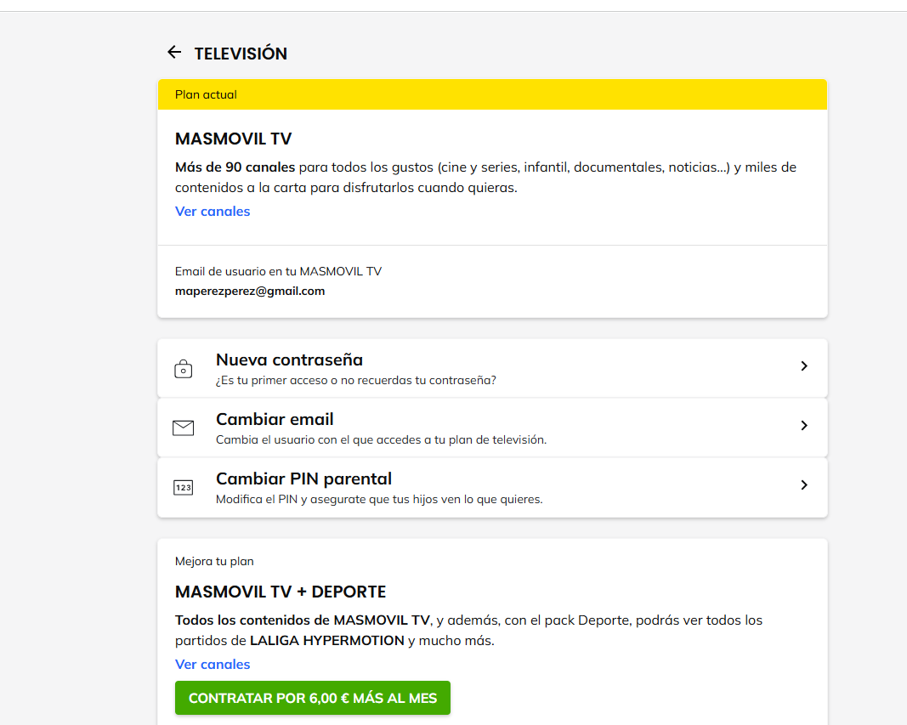
Task: Click the TELEVISIÓN page title
Action: pos(241,54)
